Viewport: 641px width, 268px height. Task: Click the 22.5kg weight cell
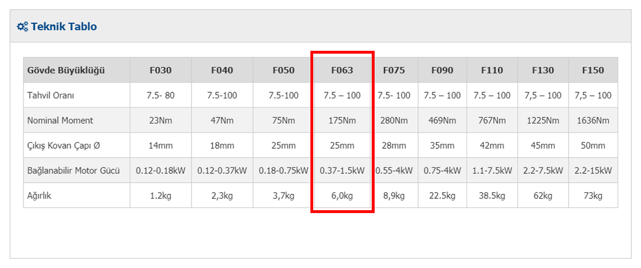442,196
